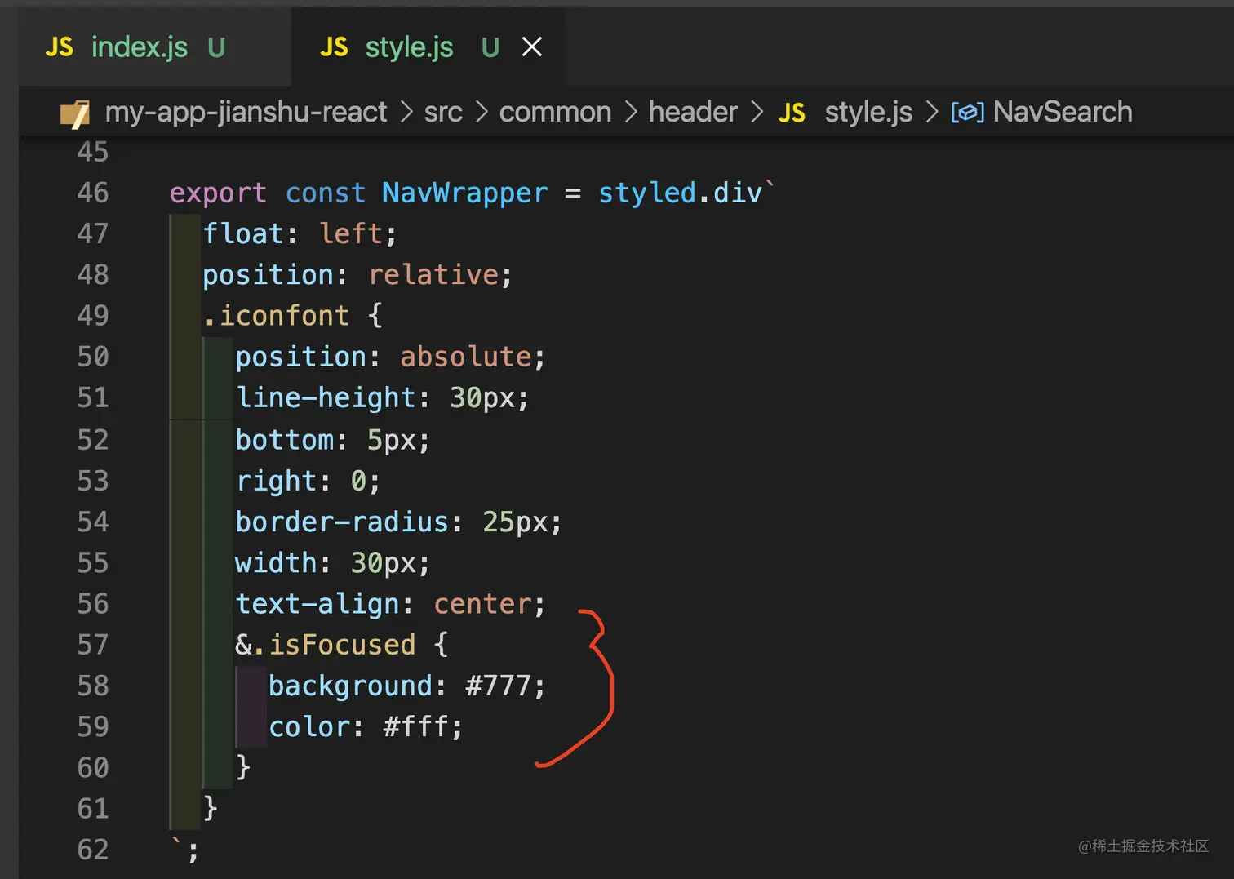Click the "&.isFocused" selector
Image resolution: width=1234 pixels, height=879 pixels.
pyautogui.click(x=326, y=645)
